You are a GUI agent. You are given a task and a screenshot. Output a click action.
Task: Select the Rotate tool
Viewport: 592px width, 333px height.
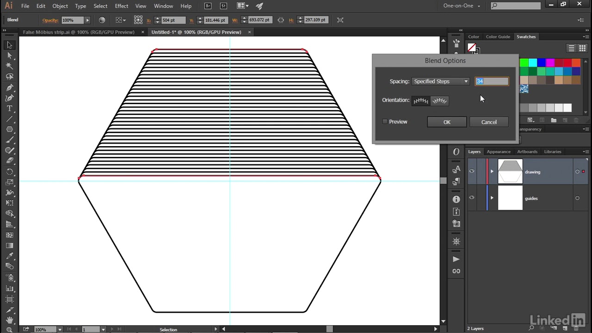pos(9,172)
